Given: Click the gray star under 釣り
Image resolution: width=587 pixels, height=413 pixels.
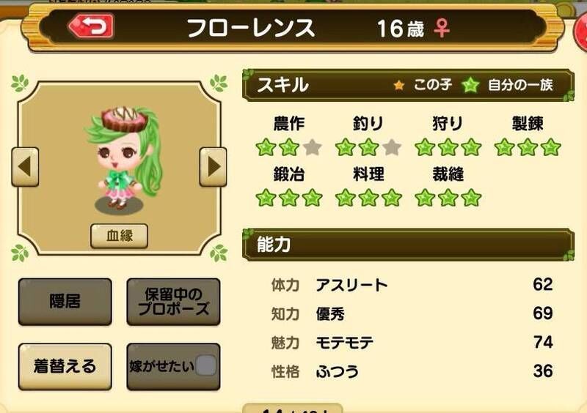Looking at the screenshot, I should point(392,147).
